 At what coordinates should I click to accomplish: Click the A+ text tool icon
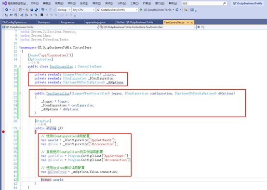point(11,15)
